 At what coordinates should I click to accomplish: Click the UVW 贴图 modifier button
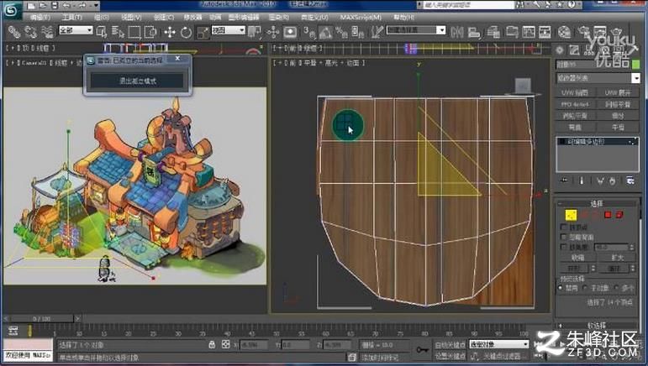(x=575, y=93)
